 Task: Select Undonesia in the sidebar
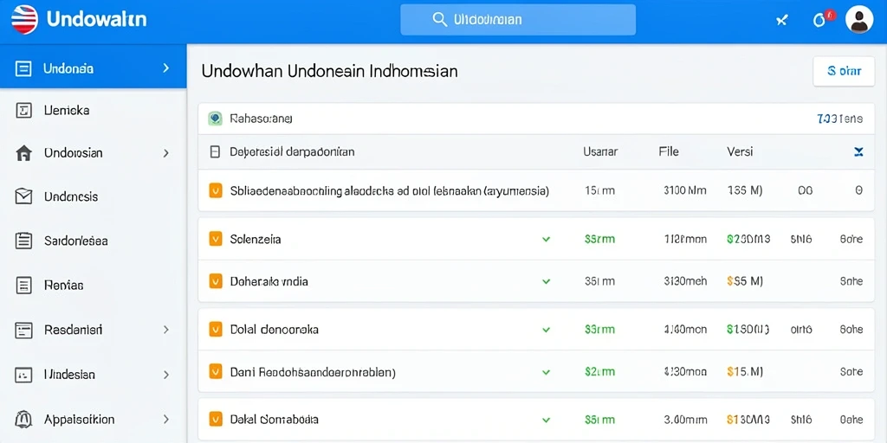tap(94, 67)
